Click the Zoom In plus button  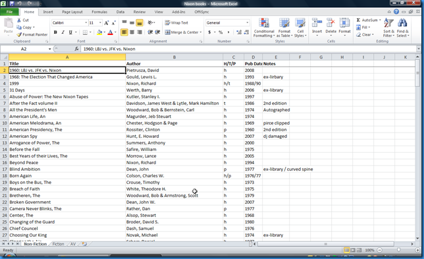[x=418, y=250]
